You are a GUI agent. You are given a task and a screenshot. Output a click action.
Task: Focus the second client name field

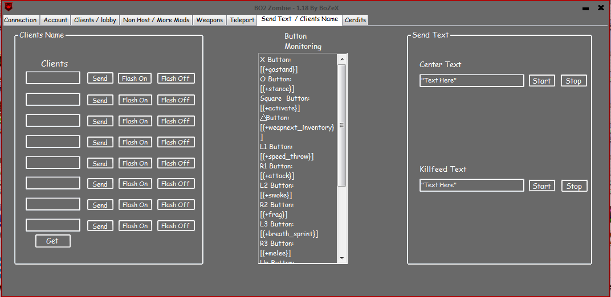click(53, 99)
